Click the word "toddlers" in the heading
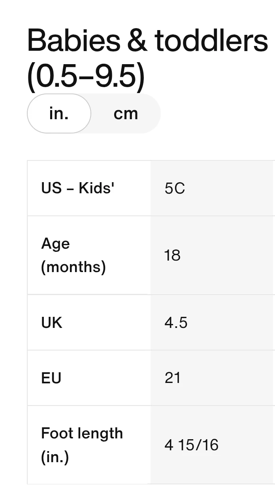The image size is (275, 499). (x=211, y=41)
